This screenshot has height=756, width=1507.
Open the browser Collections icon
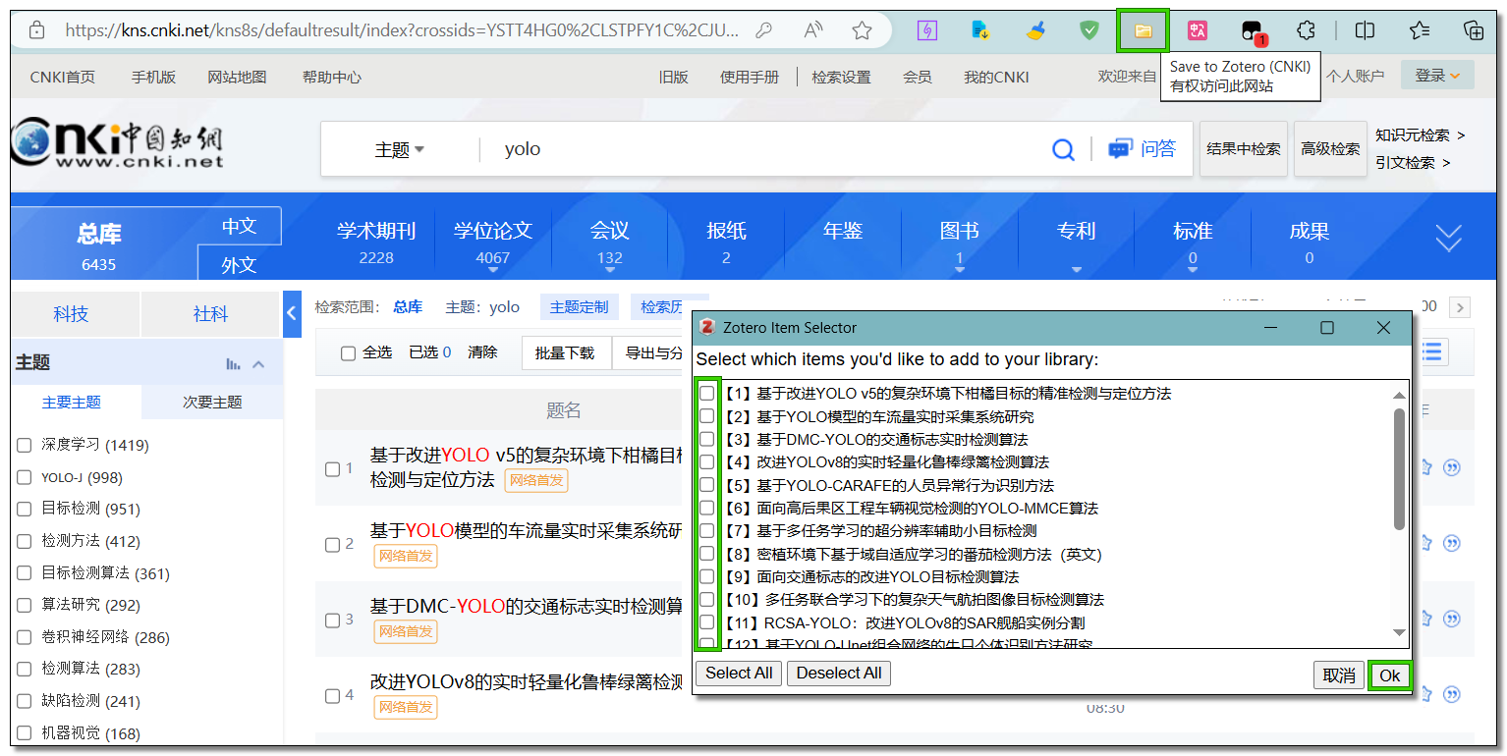1474,30
